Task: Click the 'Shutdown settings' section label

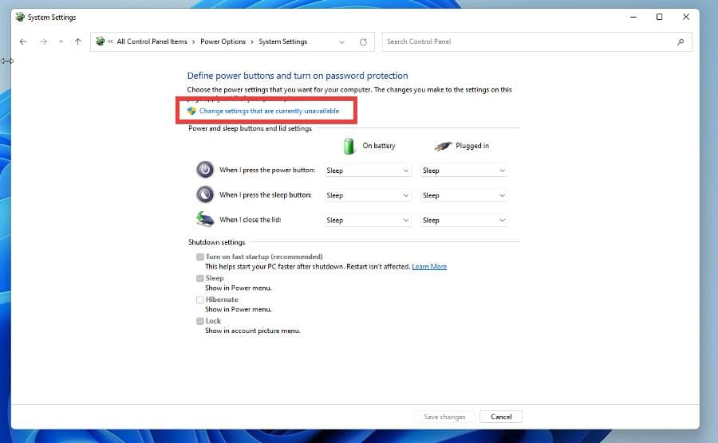Action: [216, 242]
